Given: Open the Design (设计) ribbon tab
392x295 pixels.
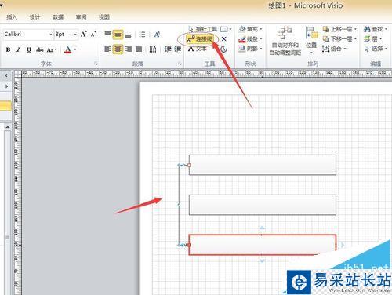Looking at the screenshot, I should 34,17.
